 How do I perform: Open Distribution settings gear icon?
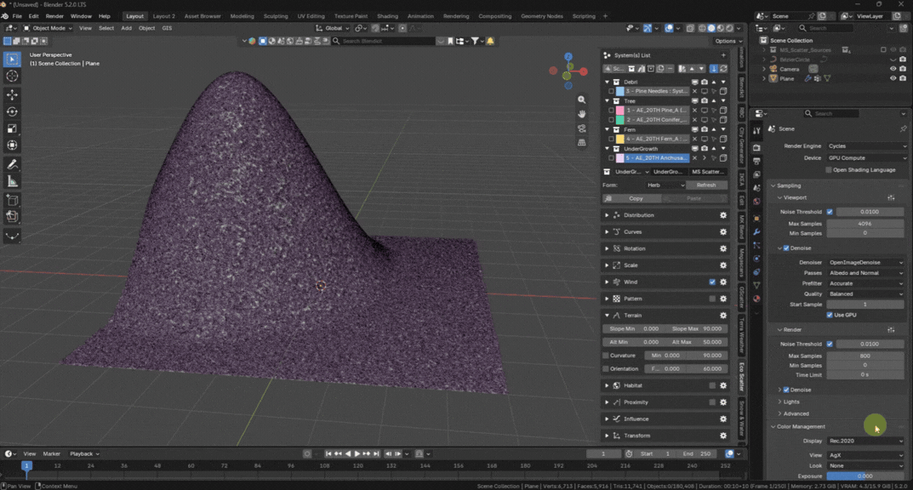tap(723, 215)
